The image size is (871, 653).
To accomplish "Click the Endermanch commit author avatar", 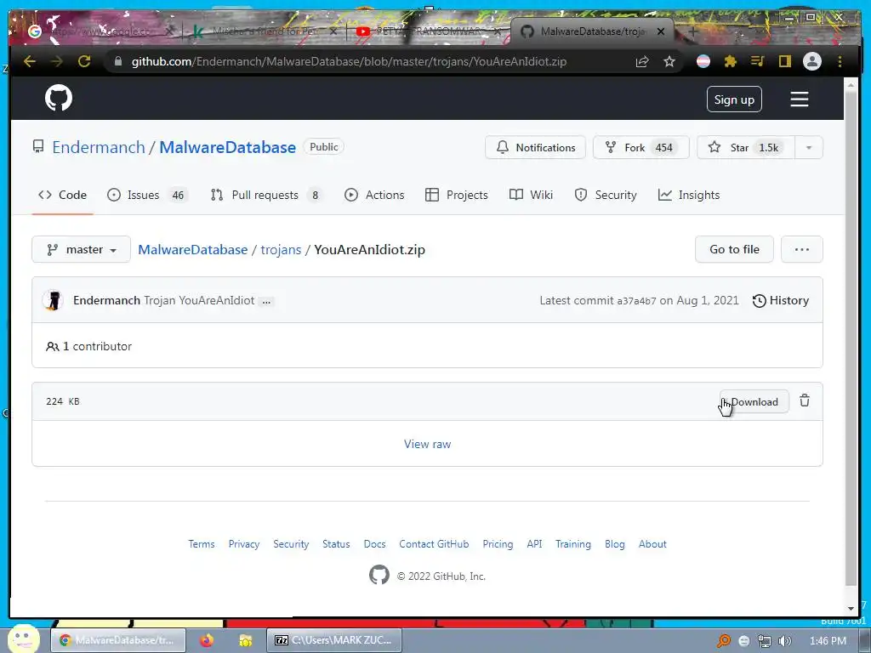I will click(53, 300).
